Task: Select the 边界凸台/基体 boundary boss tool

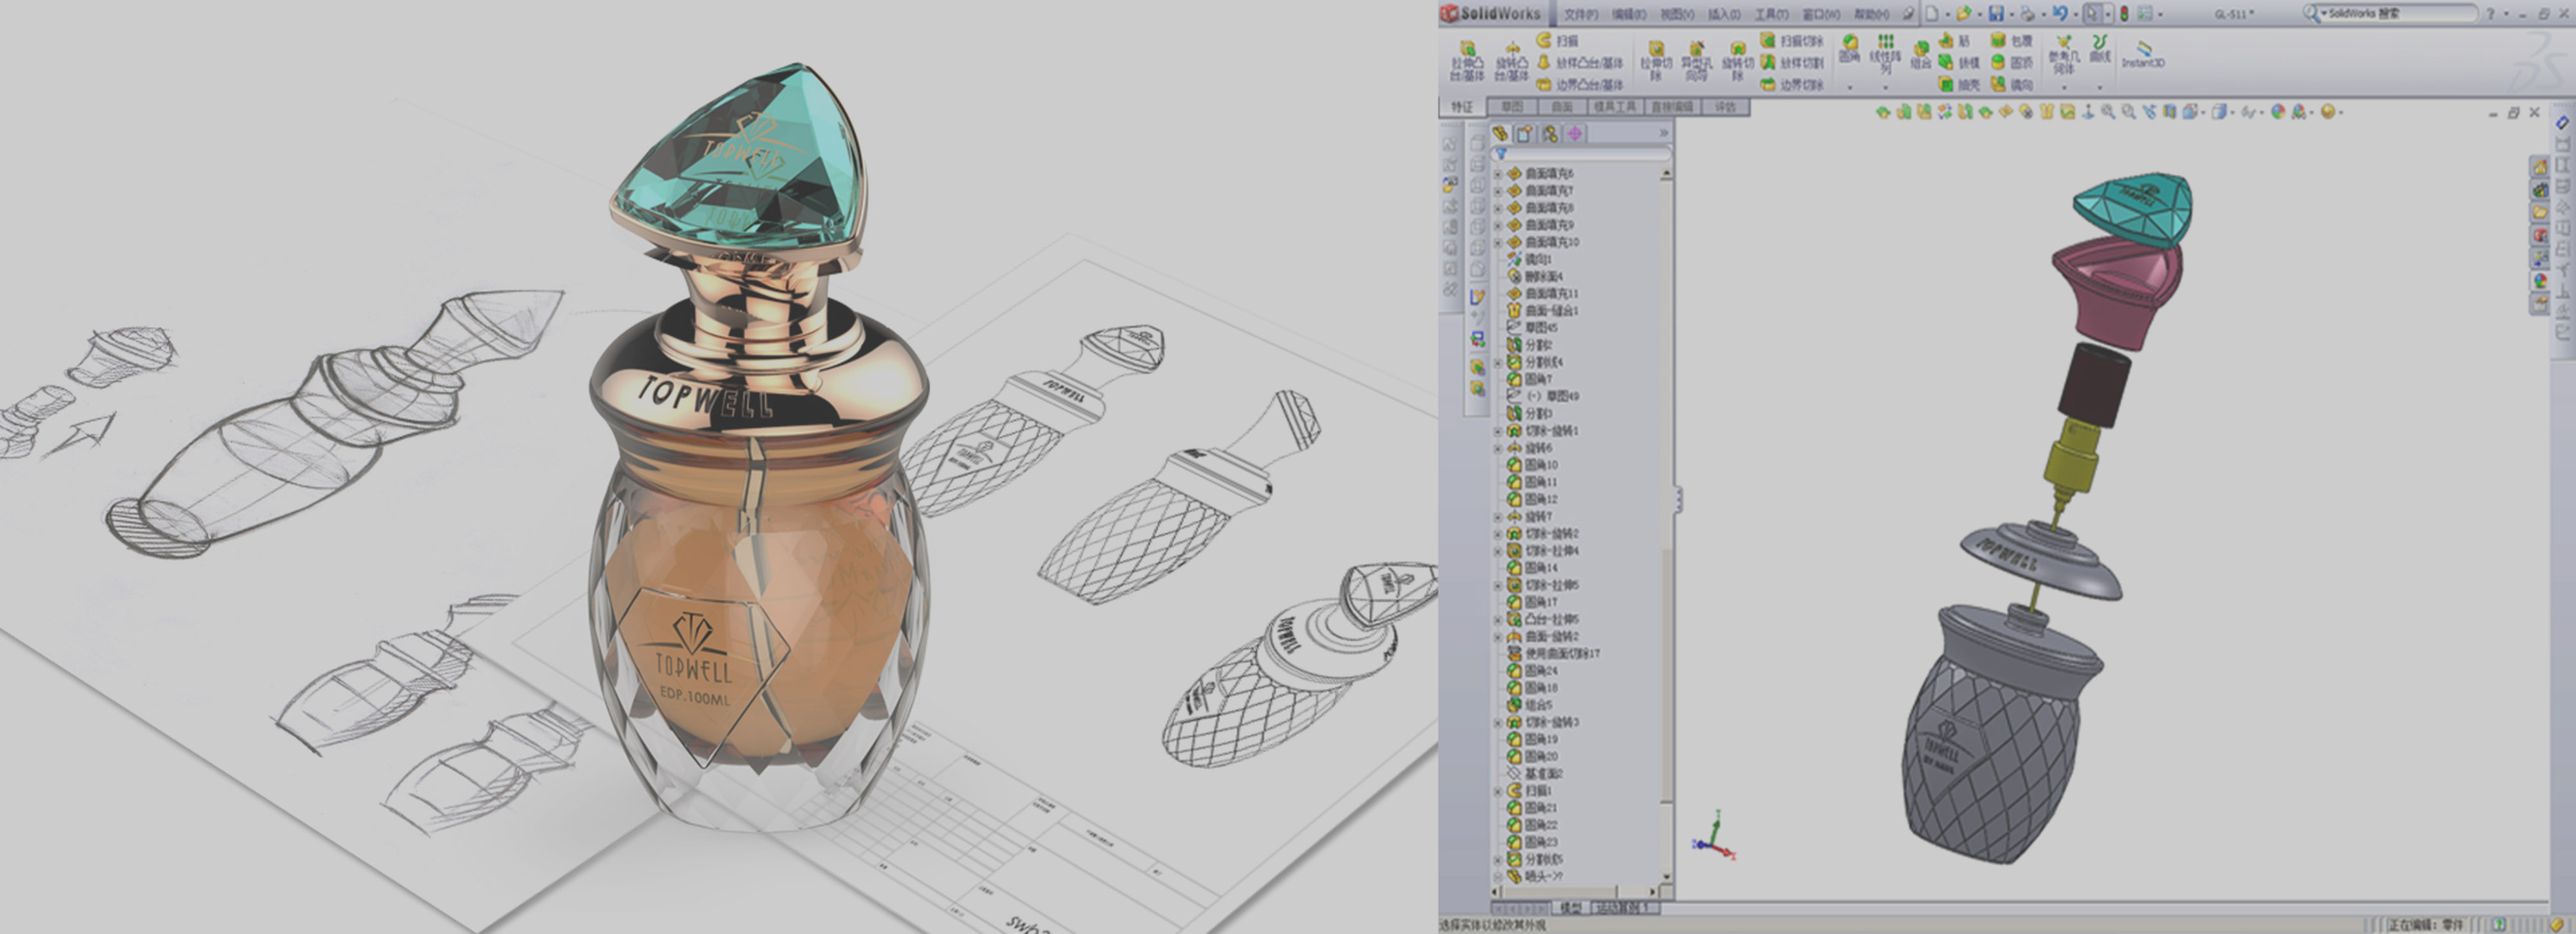Action: pos(1580,85)
